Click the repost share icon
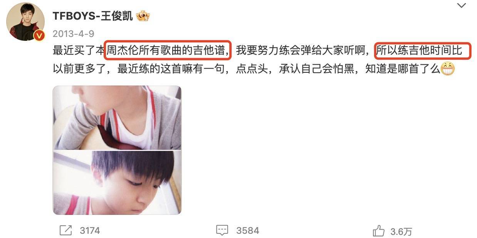Viewport: 477px width, 238px height. 66,230
